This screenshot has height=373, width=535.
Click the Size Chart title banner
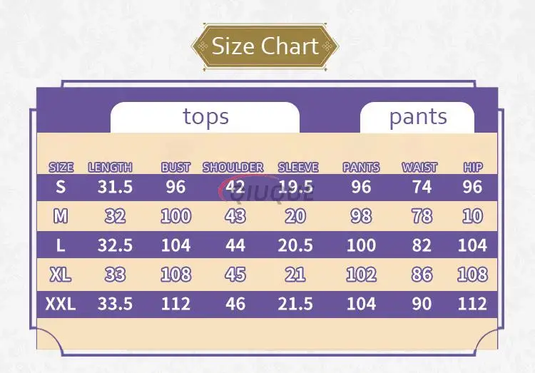[x=265, y=47]
